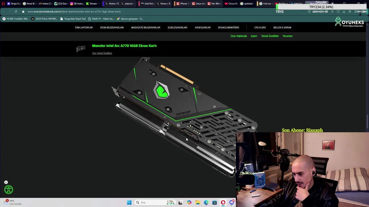Click the site security padlock icon
The image size is (369, 207).
coord(23,11)
